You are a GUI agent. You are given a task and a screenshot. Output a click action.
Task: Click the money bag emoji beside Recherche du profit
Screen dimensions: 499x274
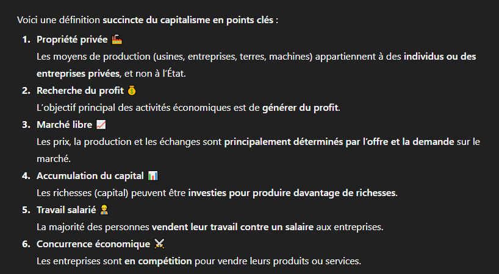(x=132, y=91)
